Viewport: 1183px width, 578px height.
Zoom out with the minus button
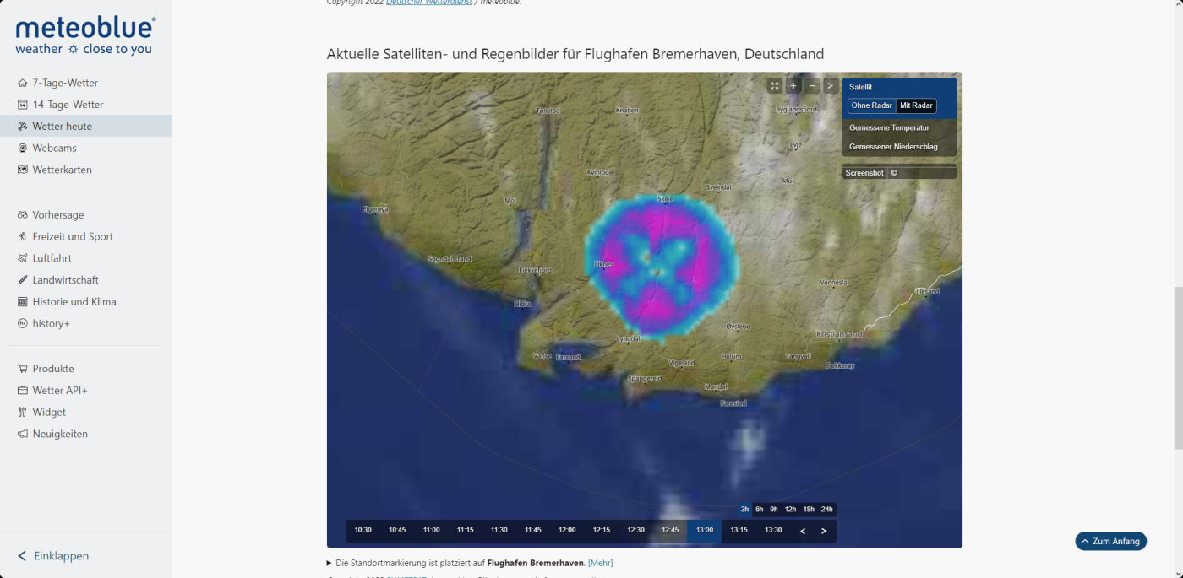812,86
